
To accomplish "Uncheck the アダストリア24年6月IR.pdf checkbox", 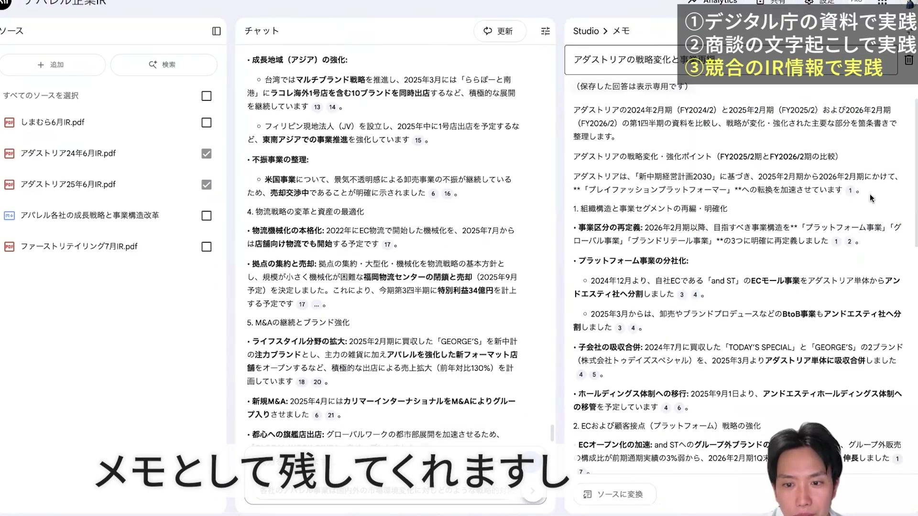I will [x=206, y=154].
